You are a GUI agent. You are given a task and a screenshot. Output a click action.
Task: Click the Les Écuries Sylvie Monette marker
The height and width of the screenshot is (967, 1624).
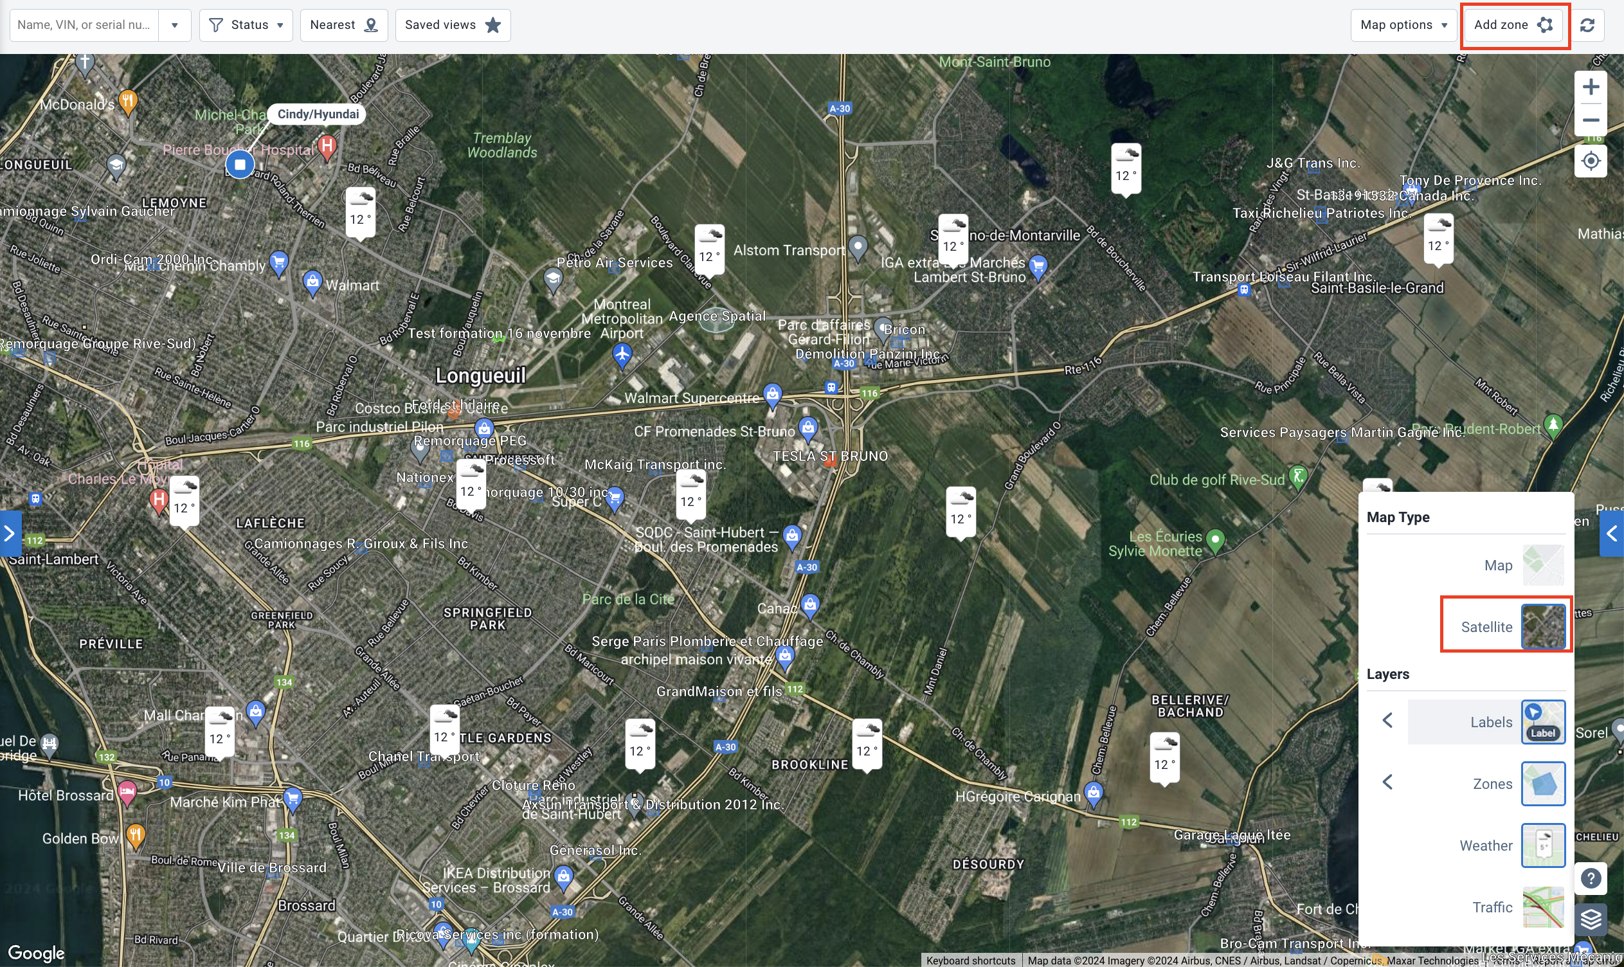coord(1216,541)
